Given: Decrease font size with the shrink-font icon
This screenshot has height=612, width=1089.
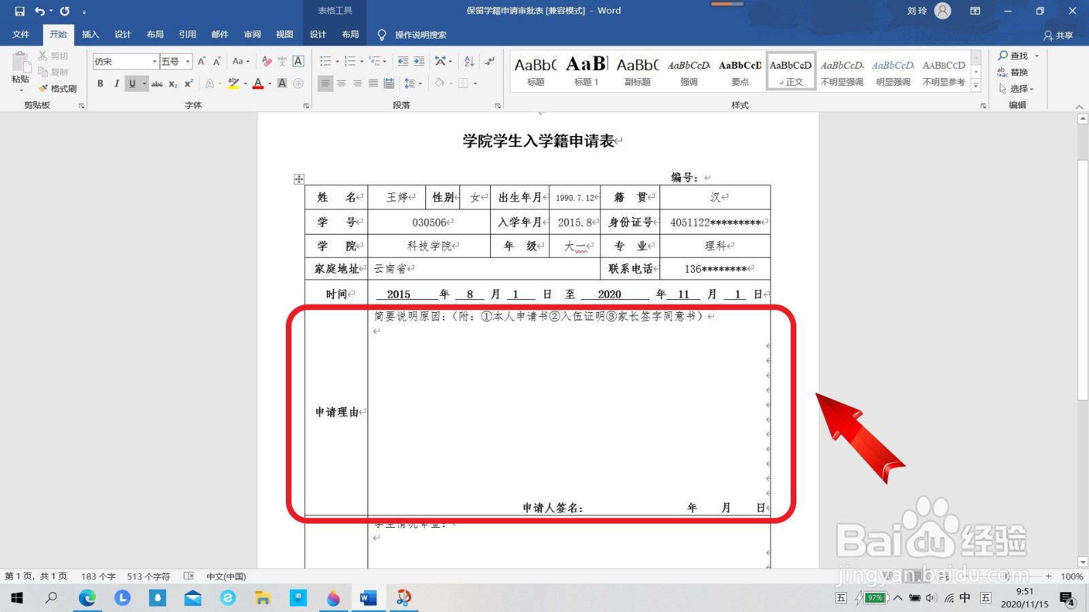Looking at the screenshot, I should pos(216,61).
